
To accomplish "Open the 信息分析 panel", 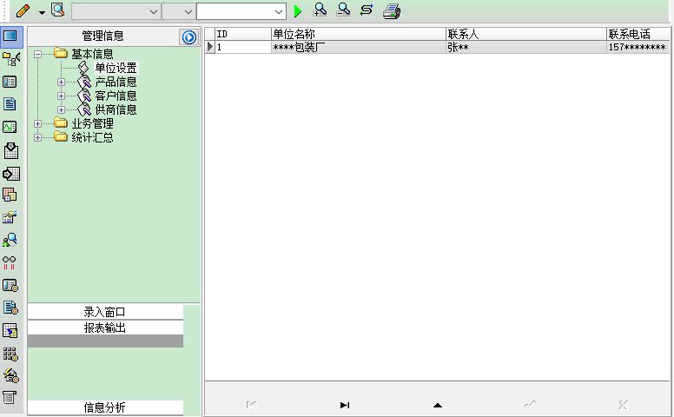I will 105,407.
